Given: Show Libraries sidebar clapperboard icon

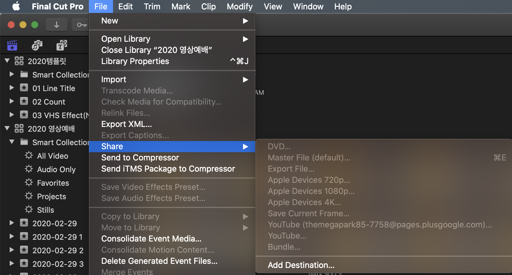Looking at the screenshot, I should pyautogui.click(x=12, y=45).
